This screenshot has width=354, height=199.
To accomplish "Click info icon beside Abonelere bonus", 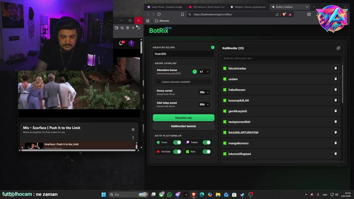I will click(x=195, y=72).
